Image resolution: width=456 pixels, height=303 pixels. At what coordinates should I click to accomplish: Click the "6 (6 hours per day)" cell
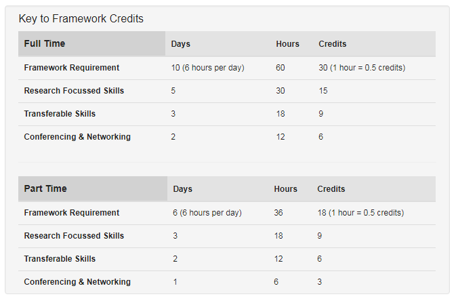point(207,213)
